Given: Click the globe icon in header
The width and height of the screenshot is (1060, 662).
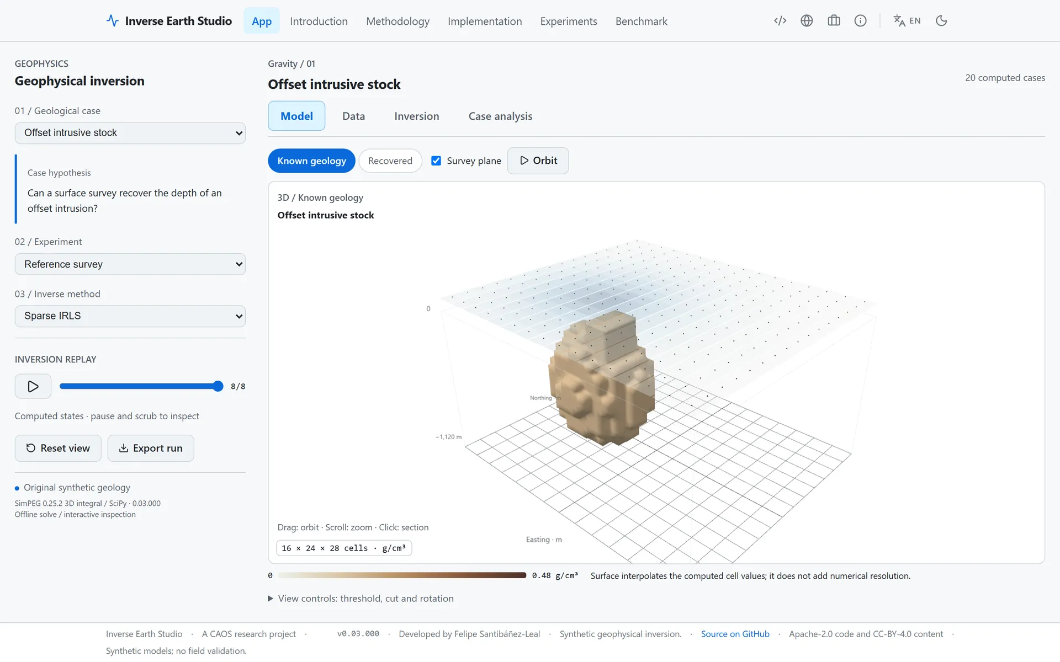Looking at the screenshot, I should (x=807, y=21).
